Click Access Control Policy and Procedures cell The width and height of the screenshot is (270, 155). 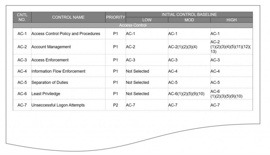(x=66, y=34)
